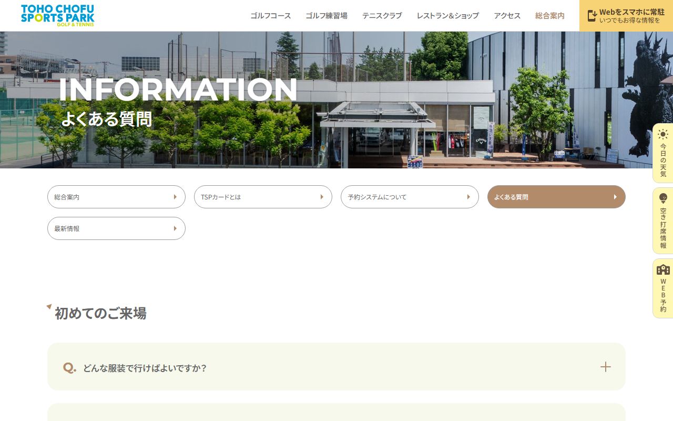Select 総合案内 in the top navigation
673x421 pixels.
pos(550,16)
